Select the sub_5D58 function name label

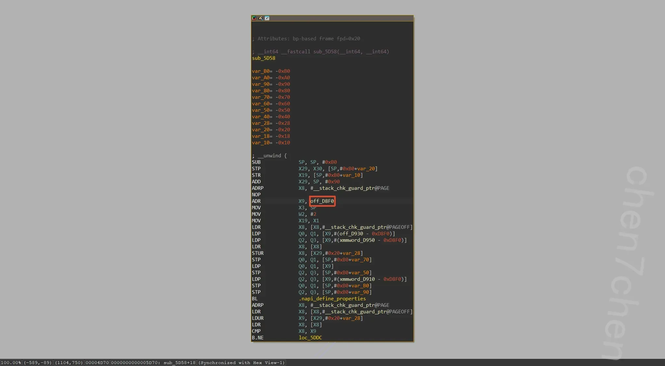(x=263, y=58)
